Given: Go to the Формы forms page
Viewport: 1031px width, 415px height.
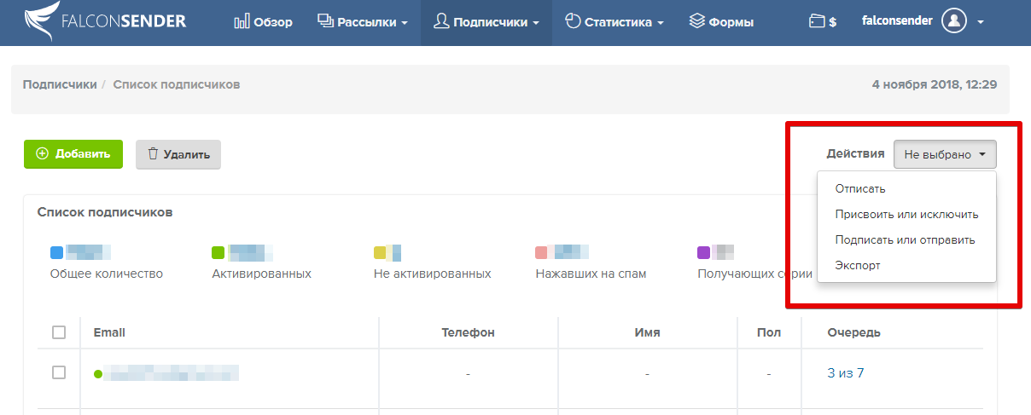Looking at the screenshot, I should pyautogui.click(x=721, y=22).
